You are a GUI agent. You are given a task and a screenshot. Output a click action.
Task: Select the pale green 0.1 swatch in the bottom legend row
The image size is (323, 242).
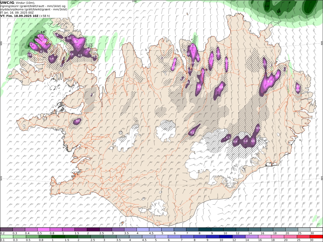click(7, 236)
